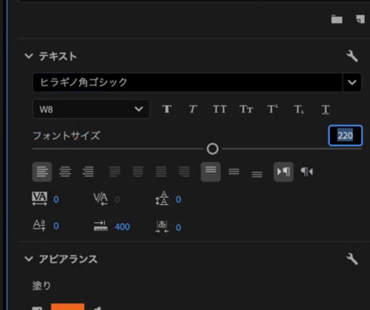Select middle vertical text alignment
This screenshot has width=370, height=310.
pyautogui.click(x=234, y=172)
